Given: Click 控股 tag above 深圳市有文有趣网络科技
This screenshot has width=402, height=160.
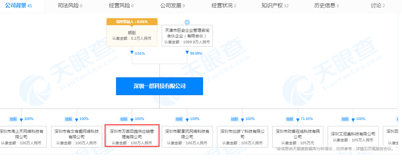Looking at the screenshot, I should [x=68, y=119].
